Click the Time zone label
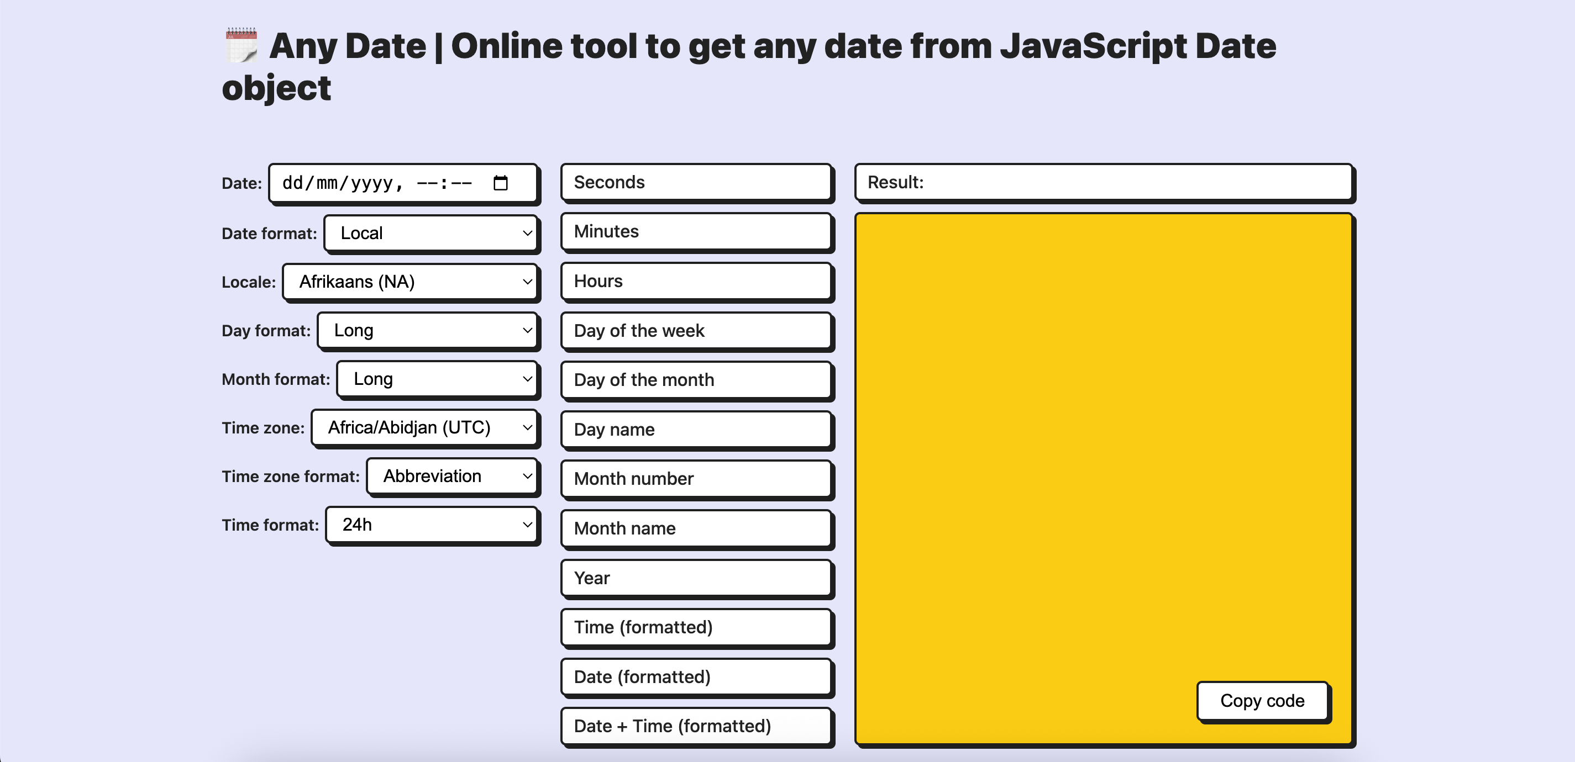 coord(263,428)
